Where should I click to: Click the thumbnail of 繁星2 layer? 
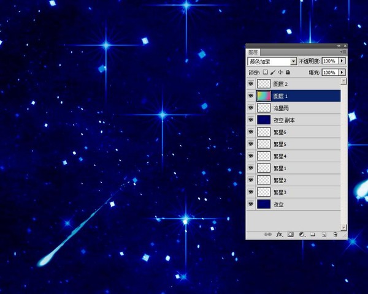coord(264,180)
